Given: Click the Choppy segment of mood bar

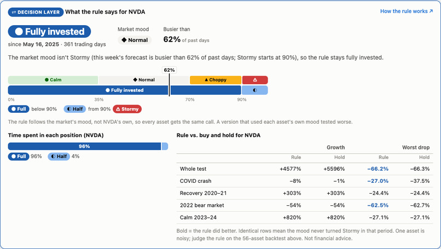Looking at the screenshot, I should (x=216, y=80).
